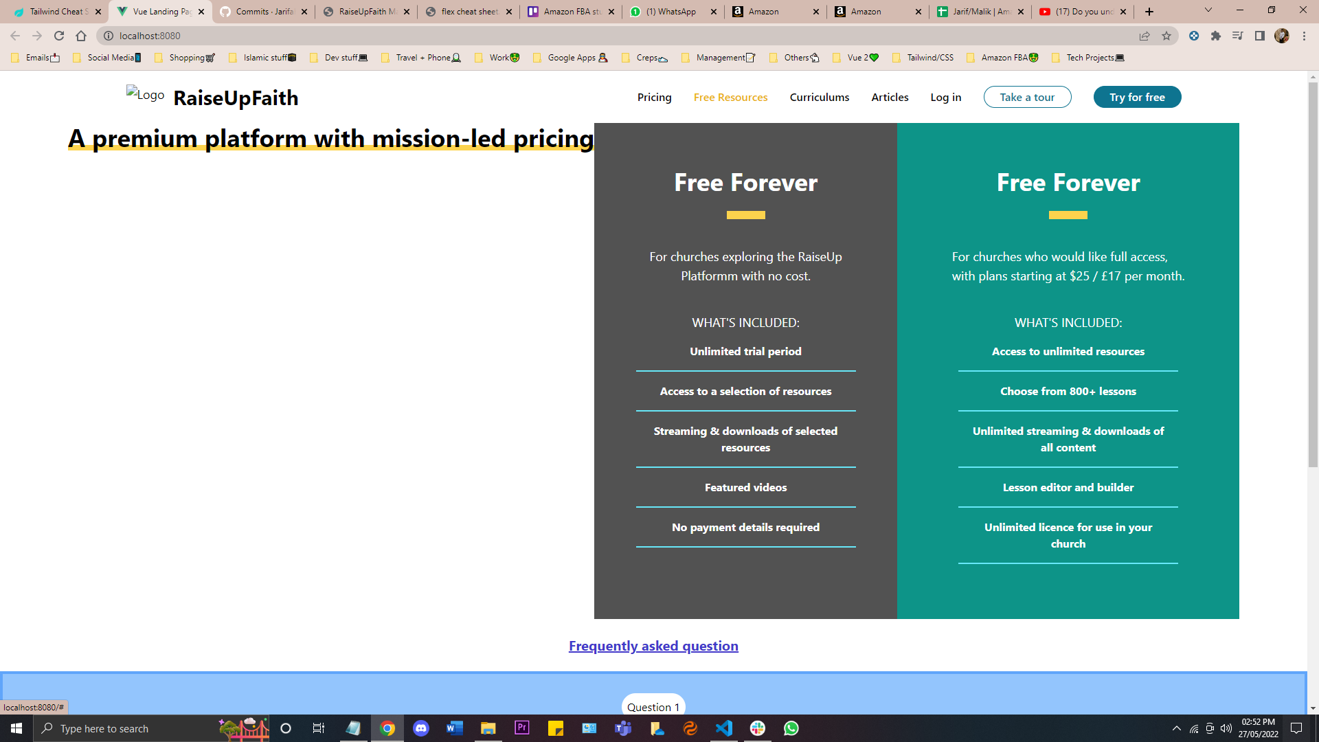
Task: Open the Tailwind/CSS bookmarks folder
Action: [x=923, y=58]
